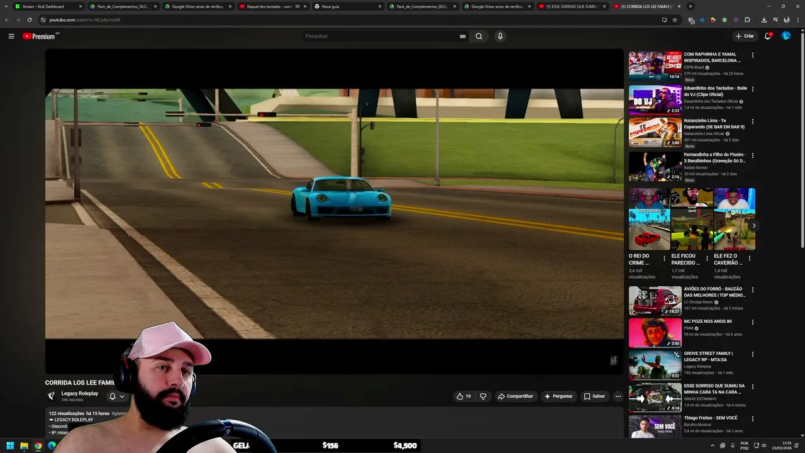
Task: Open Com Raphinha e Yamal thumbnail
Action: [655, 65]
